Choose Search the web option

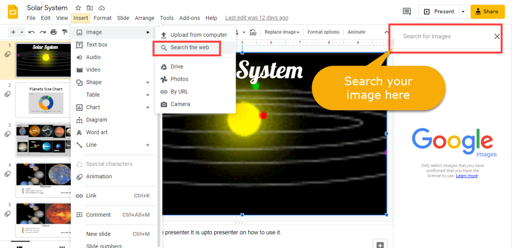pyautogui.click(x=190, y=47)
